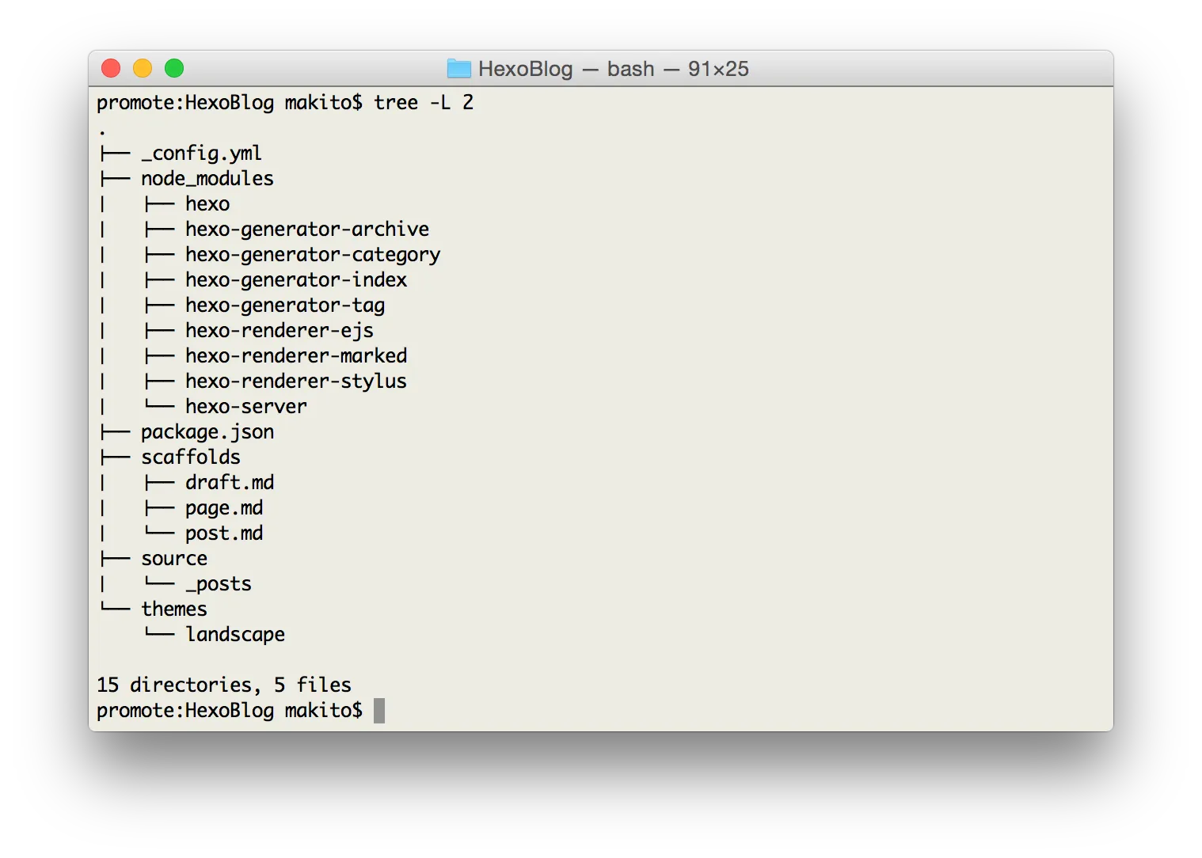This screenshot has height=858, width=1202.
Task: Click the _posts folder under source
Action: tap(219, 583)
